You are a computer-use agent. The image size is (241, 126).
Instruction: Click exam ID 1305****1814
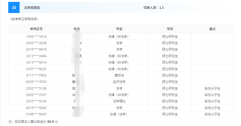tap(36, 36)
